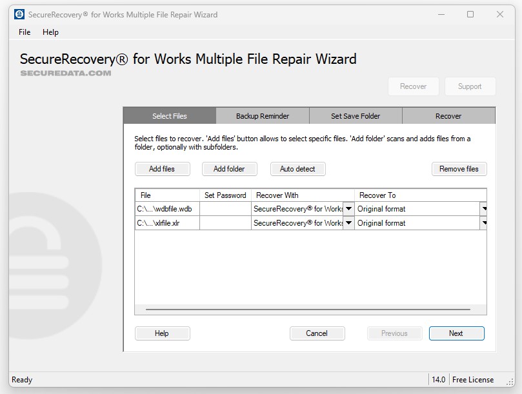The width and height of the screenshot is (522, 394).
Task: Click the Remove files button
Action: pyautogui.click(x=459, y=169)
